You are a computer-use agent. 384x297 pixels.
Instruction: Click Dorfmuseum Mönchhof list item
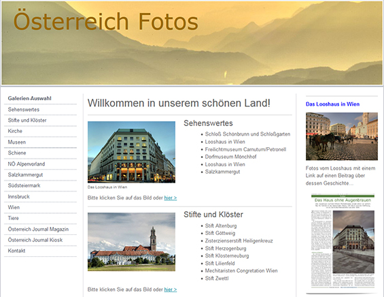click(x=230, y=157)
